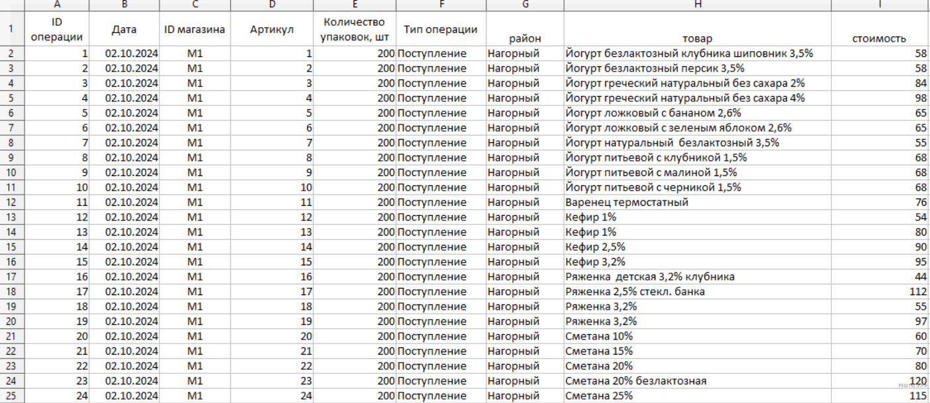Select the "Варенец термостатный" cell
Screen dimensions: 930x403
click(x=697, y=202)
